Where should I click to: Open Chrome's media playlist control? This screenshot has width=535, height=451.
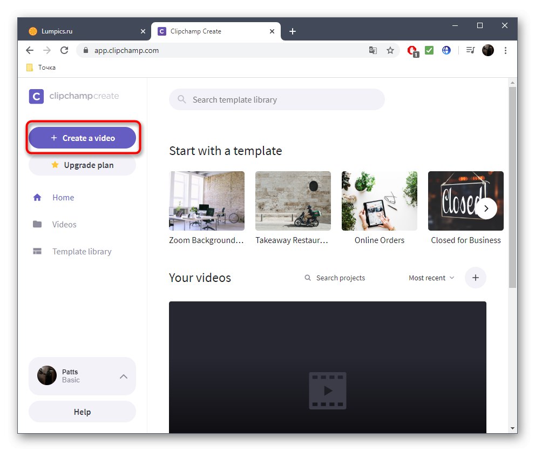pyautogui.click(x=470, y=50)
